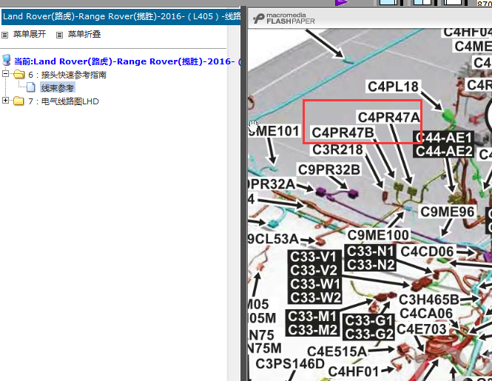
Task: Expand the 7：电气线路图LHD tree node
Action: (5, 101)
